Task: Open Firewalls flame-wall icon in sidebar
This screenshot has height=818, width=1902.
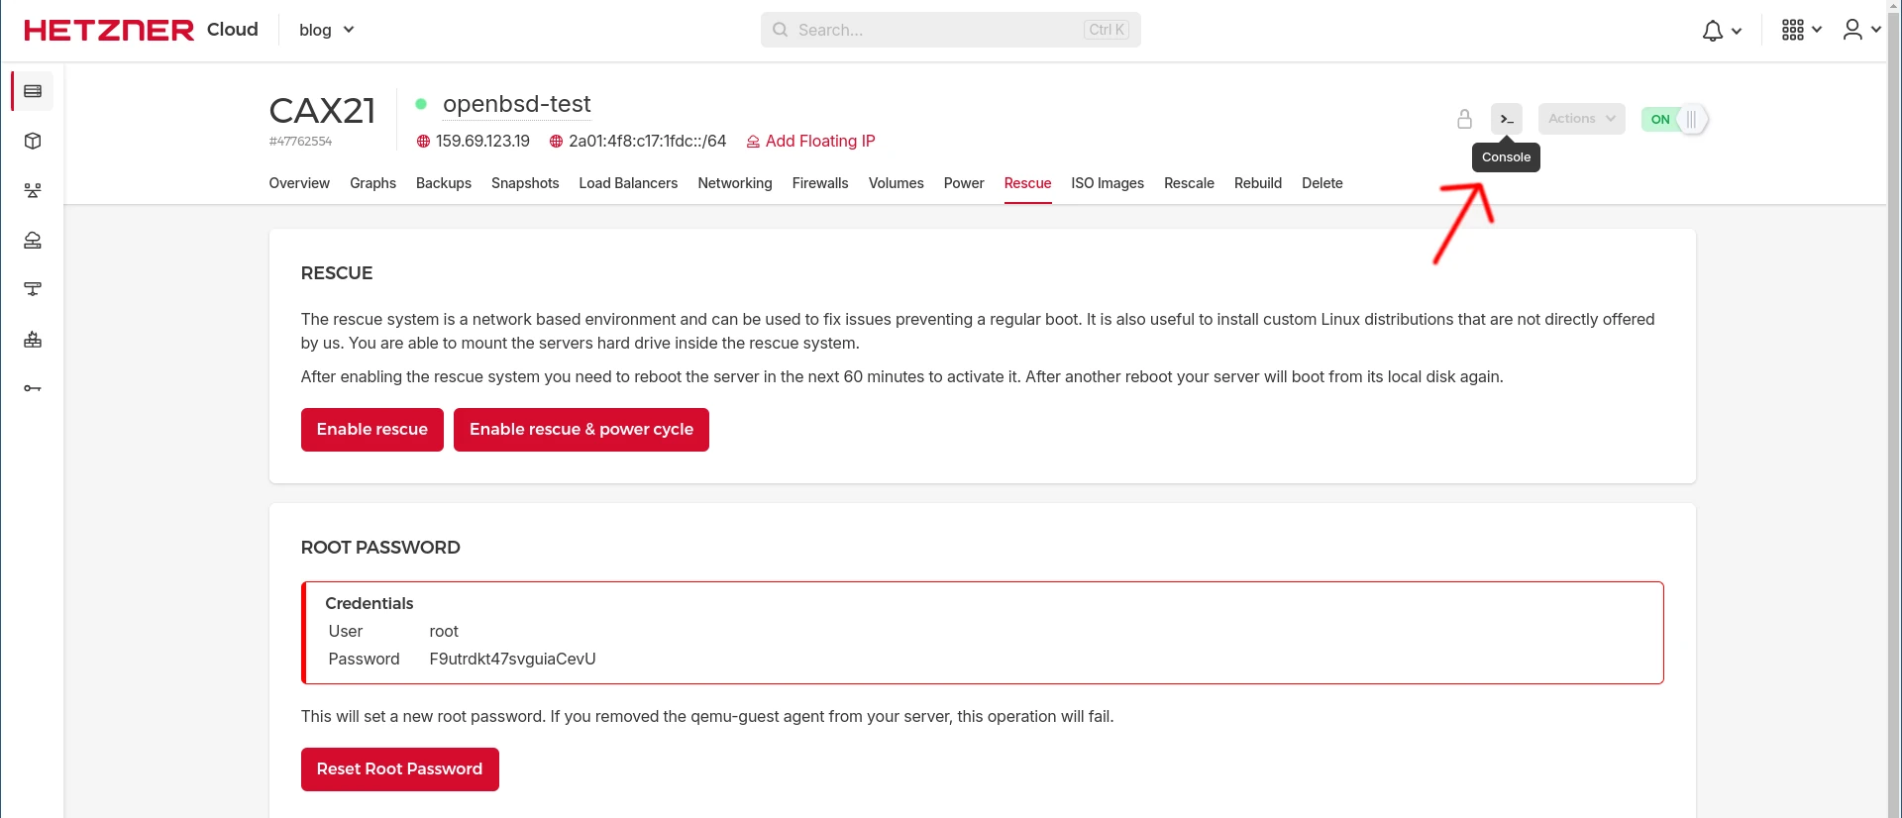Action: (x=33, y=339)
